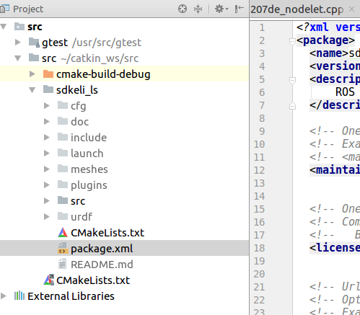Click the hide Project panel icon
The image size is (360, 315).
point(239,9)
